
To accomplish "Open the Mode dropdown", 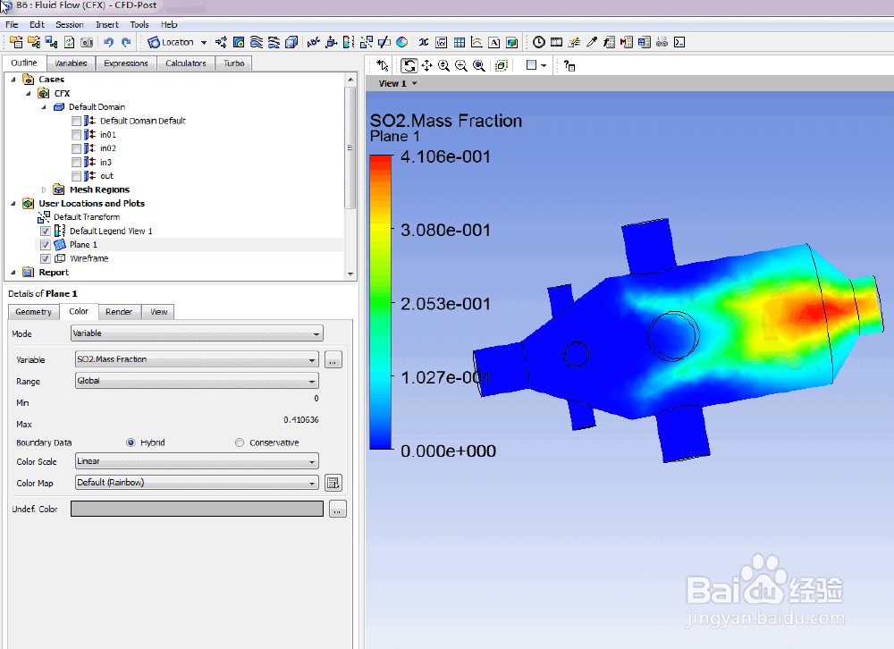I will pyautogui.click(x=197, y=333).
